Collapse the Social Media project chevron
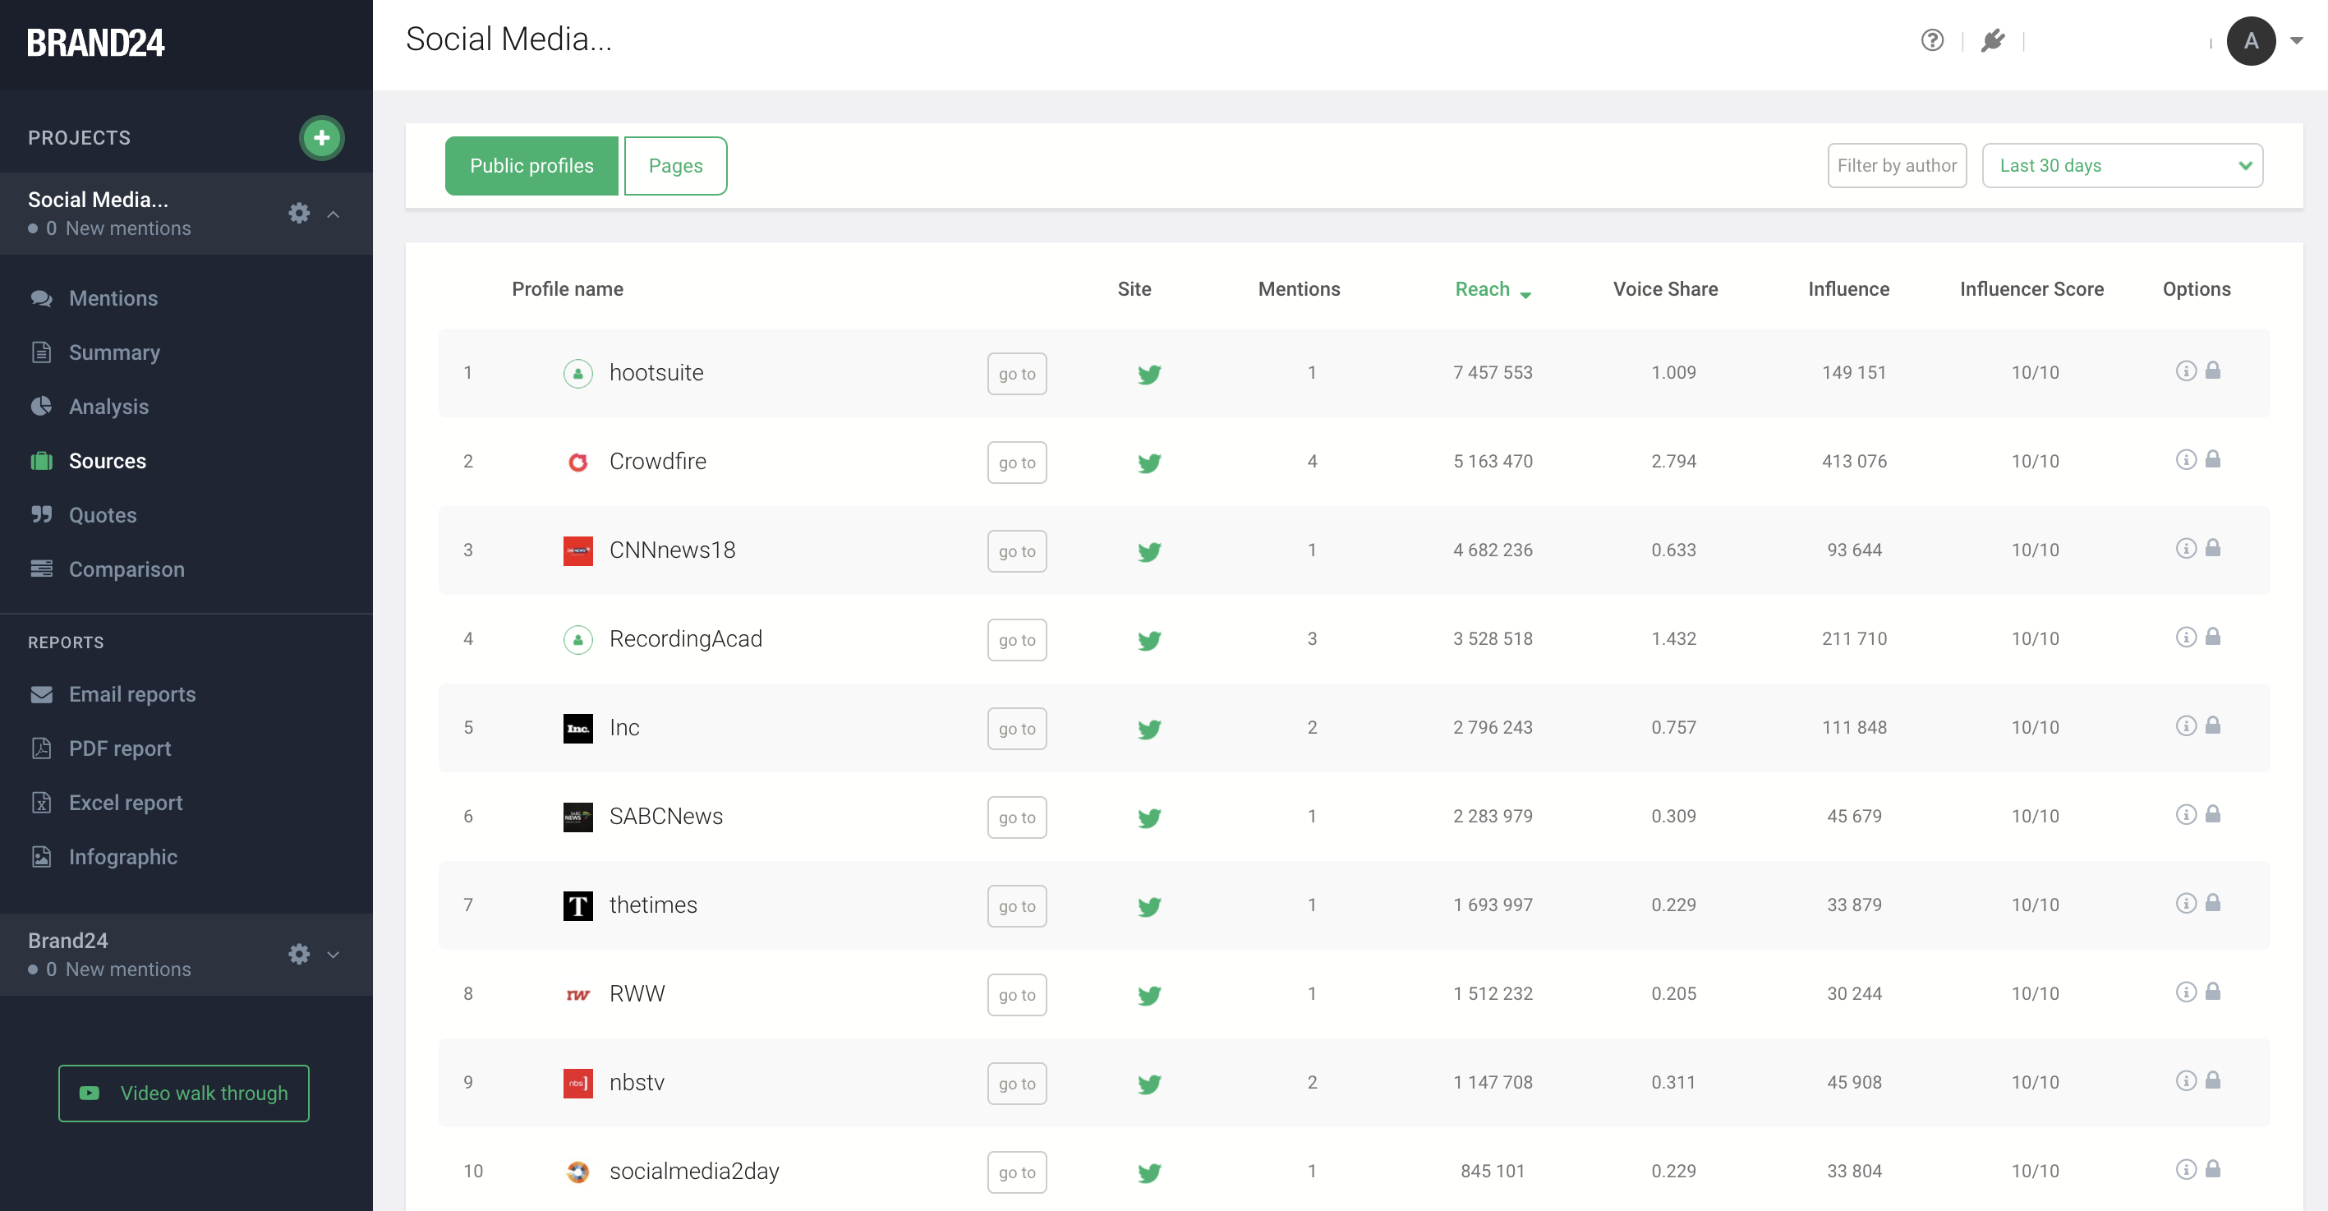Screen dimensions: 2328x1211 click(334, 214)
